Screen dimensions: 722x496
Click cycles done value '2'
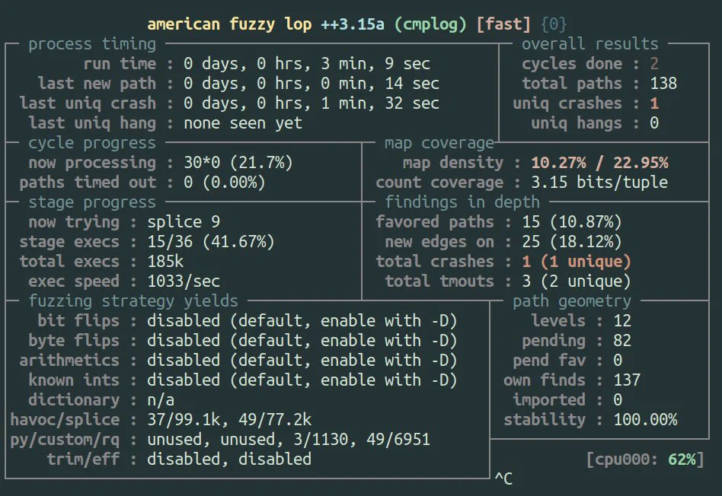point(654,63)
